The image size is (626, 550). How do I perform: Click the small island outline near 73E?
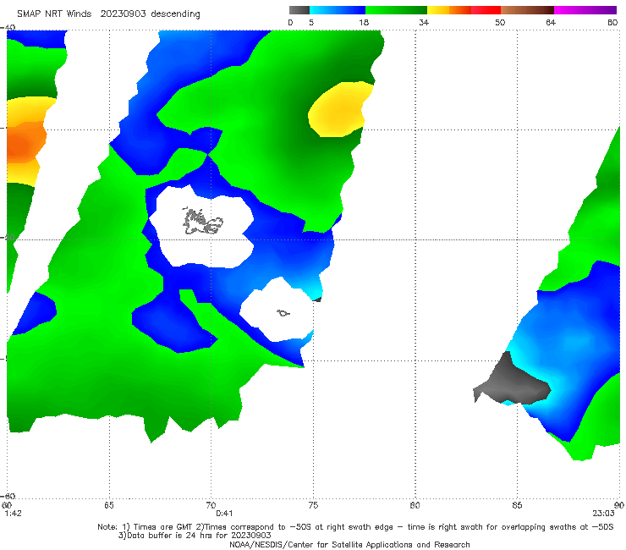tap(283, 313)
